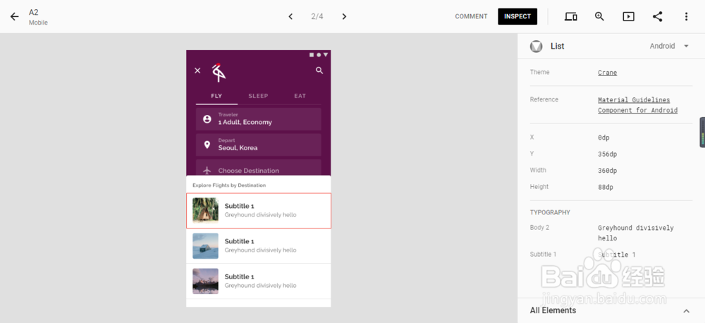Start the presentation play icon
Viewport: 705px width, 323px height.
628,17
